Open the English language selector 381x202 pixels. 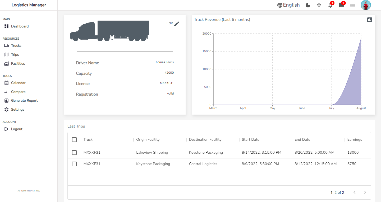[x=288, y=5]
